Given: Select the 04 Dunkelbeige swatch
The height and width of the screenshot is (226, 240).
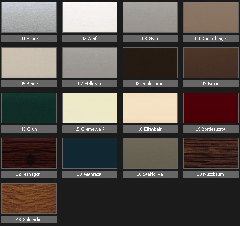Looking at the screenshot, I should (x=211, y=17).
